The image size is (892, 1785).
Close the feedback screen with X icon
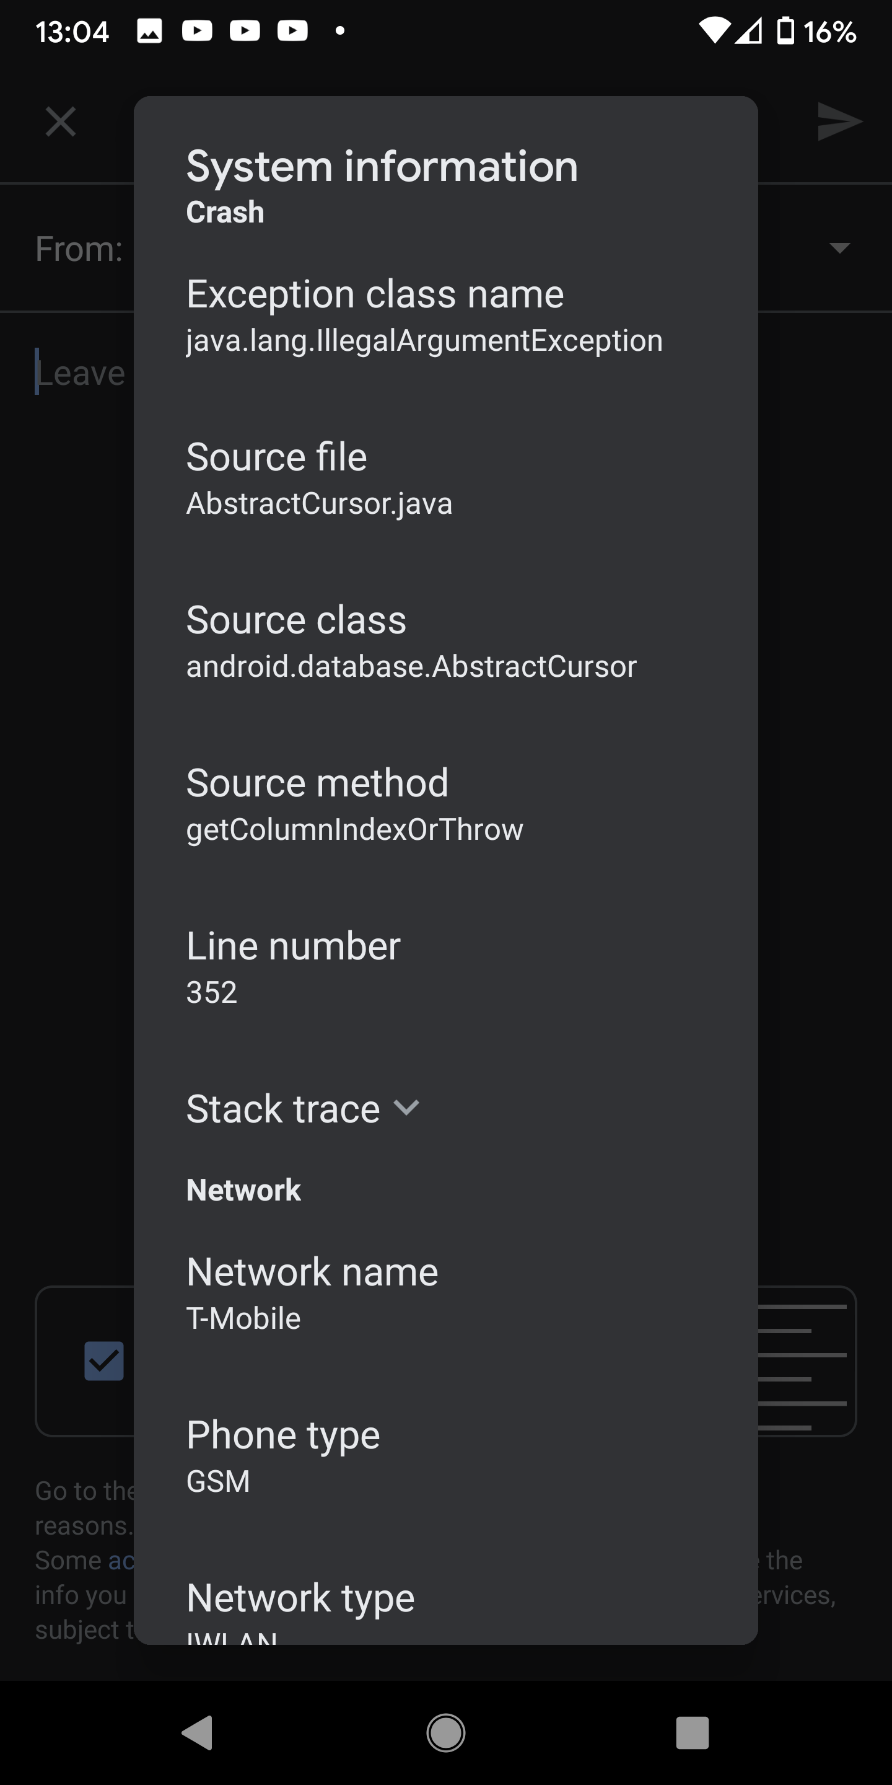click(x=60, y=122)
